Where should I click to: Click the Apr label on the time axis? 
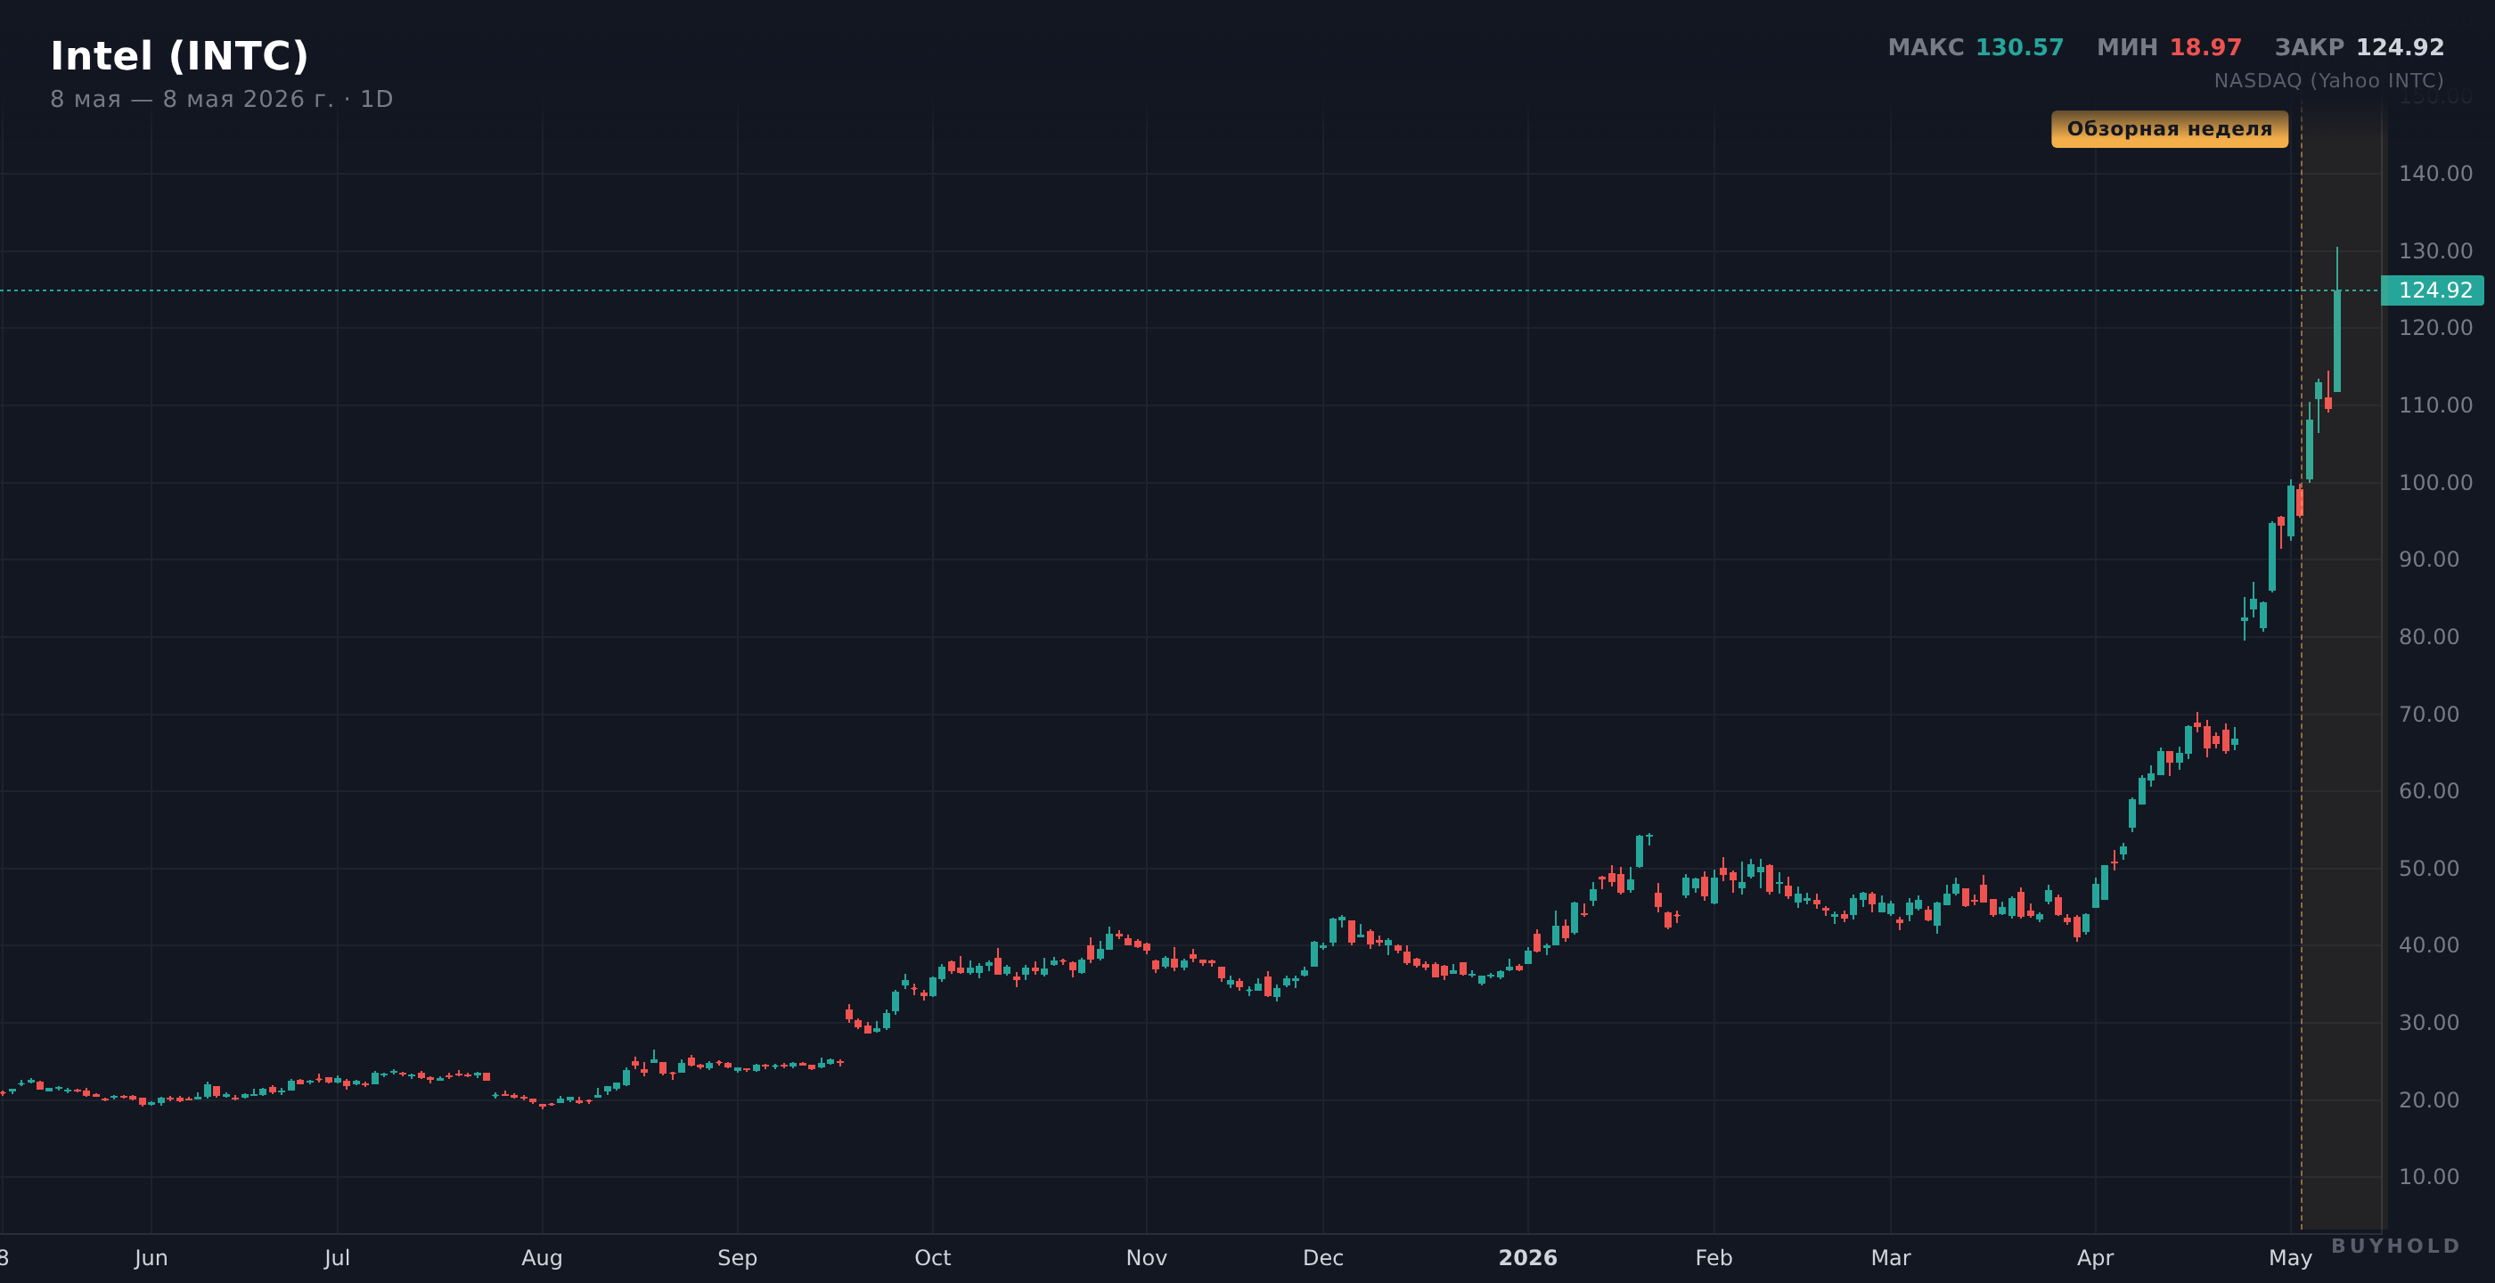(x=2095, y=1258)
